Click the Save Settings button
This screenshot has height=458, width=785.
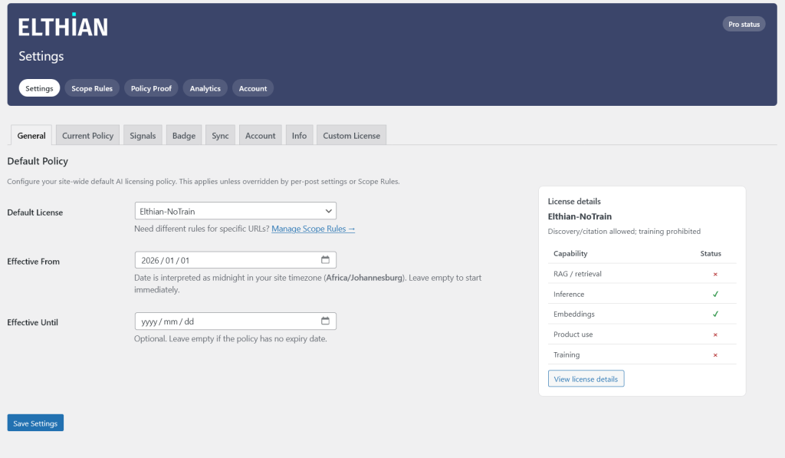pos(35,423)
